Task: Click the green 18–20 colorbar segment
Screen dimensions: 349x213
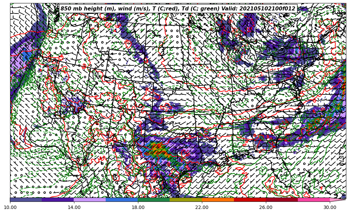Action: [154, 200]
